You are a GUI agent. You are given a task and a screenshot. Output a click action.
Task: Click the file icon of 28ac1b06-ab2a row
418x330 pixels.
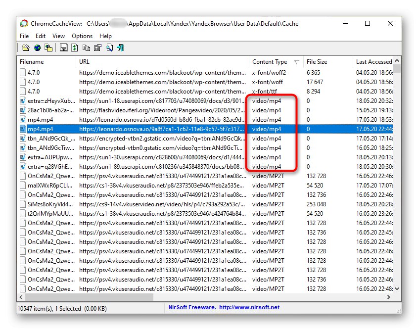click(23, 110)
